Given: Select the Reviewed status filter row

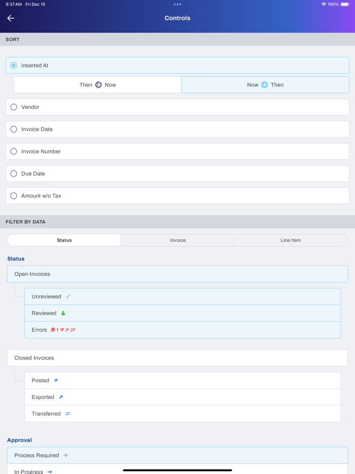Looking at the screenshot, I should click(183, 313).
